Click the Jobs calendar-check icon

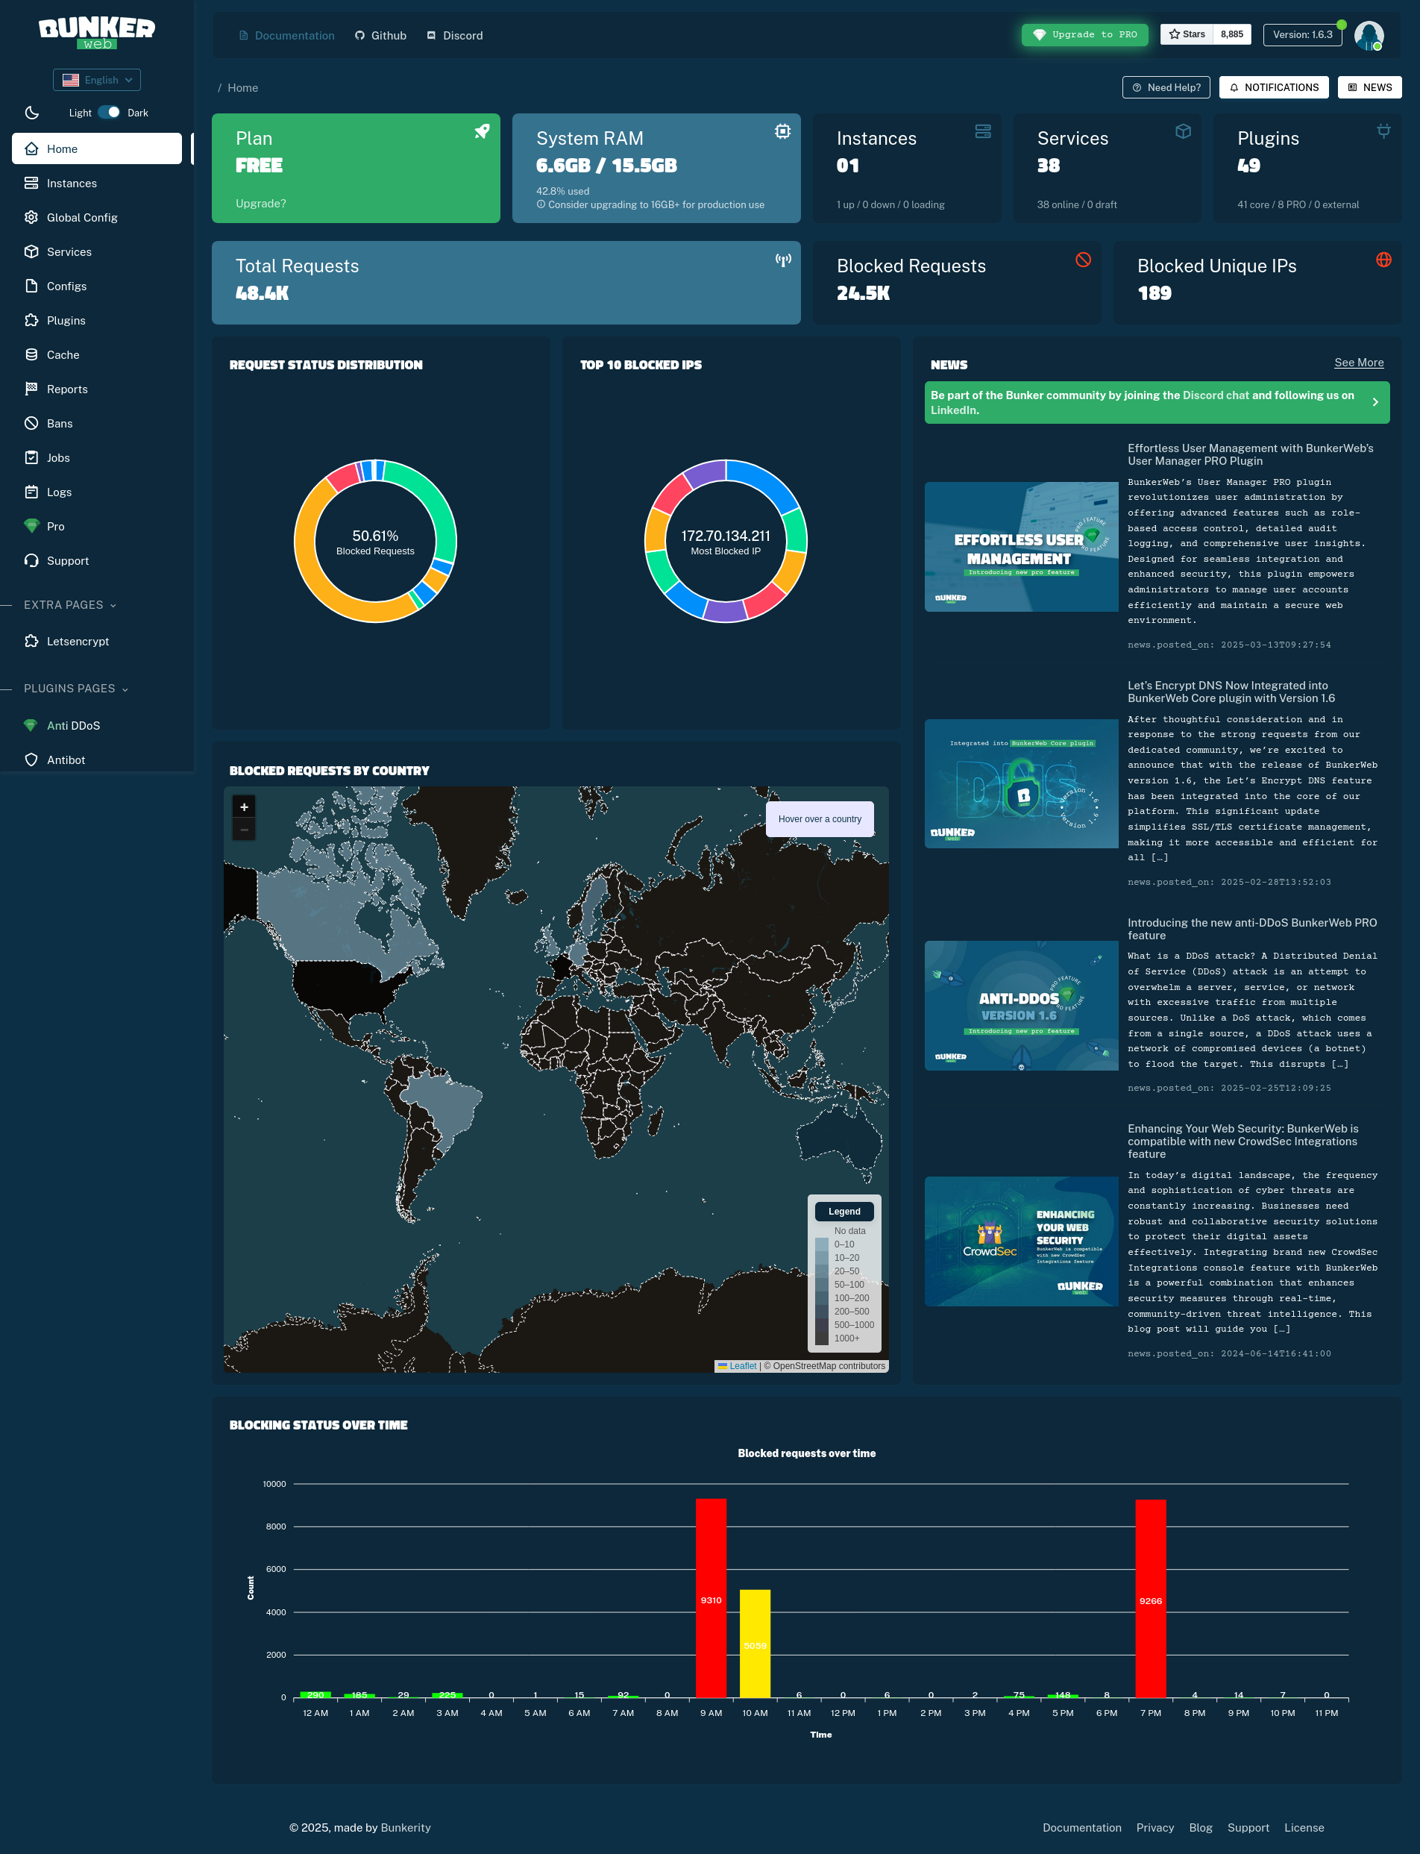coord(31,457)
